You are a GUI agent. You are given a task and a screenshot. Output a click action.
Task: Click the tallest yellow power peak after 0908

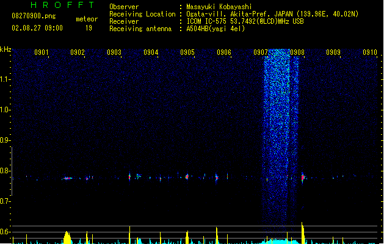point(303,233)
